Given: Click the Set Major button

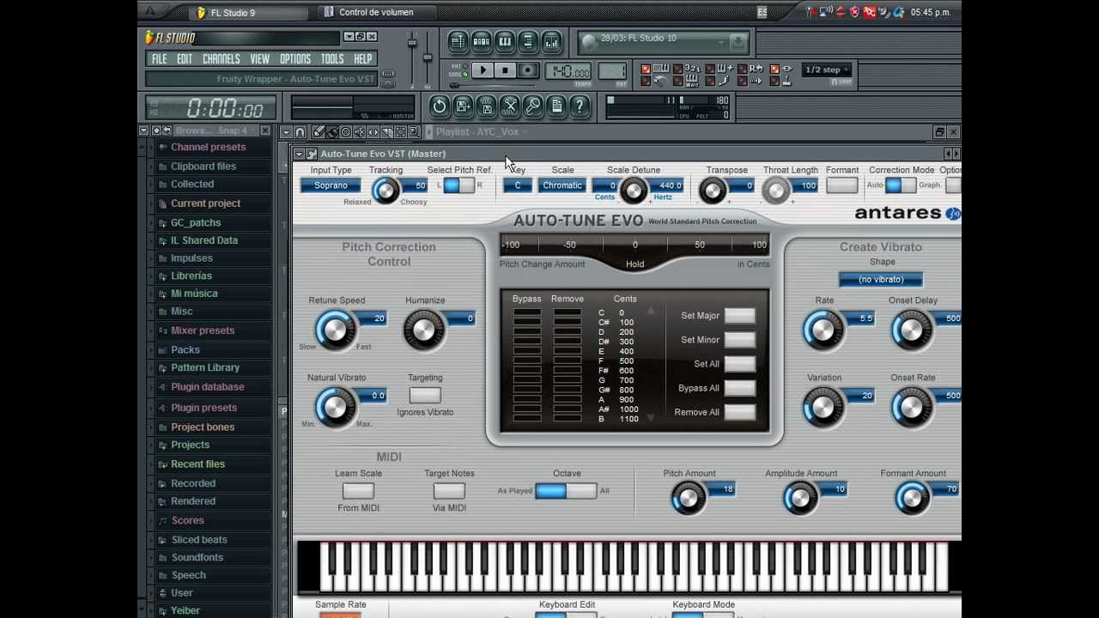Looking at the screenshot, I should point(740,316).
